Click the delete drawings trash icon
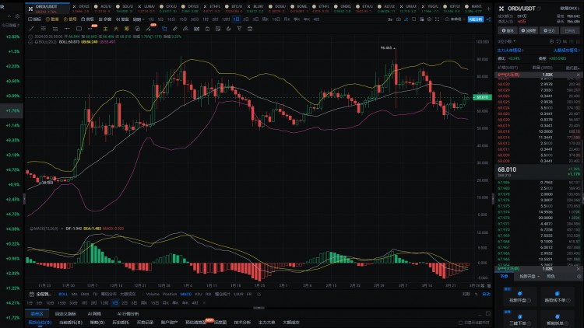The width and height of the screenshot is (584, 328). [250, 29]
